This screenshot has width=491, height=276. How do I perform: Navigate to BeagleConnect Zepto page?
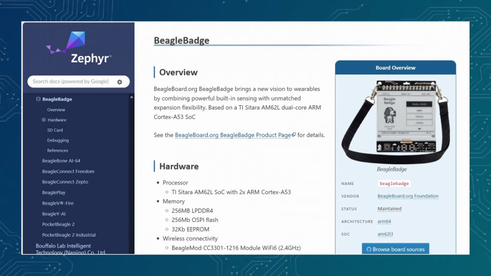(65, 182)
